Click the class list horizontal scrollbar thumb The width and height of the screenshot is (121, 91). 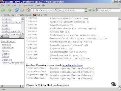(x=12, y=86)
